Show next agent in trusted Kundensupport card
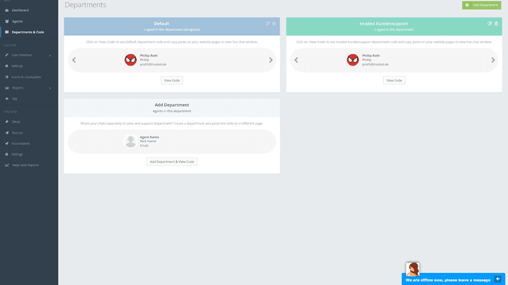The height and width of the screenshot is (285, 508). coord(492,60)
